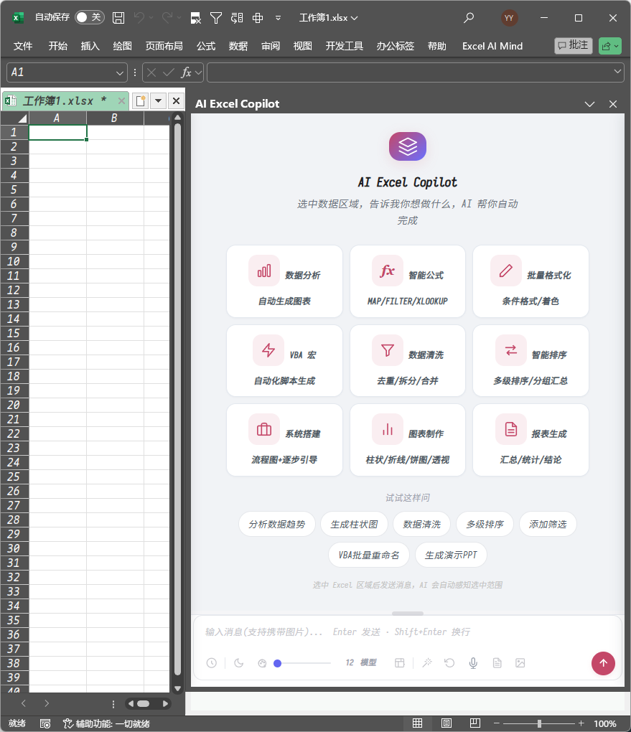The image size is (631, 732).
Task: Open the 数据分析 card
Action: click(284, 281)
